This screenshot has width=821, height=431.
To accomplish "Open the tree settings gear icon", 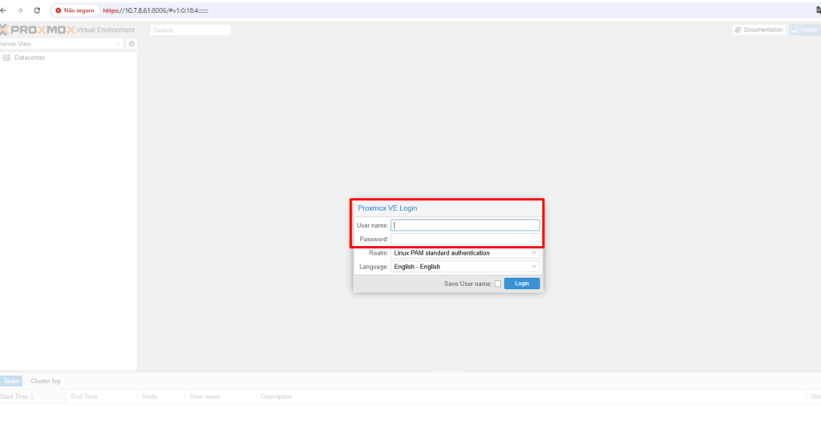I will [131, 44].
